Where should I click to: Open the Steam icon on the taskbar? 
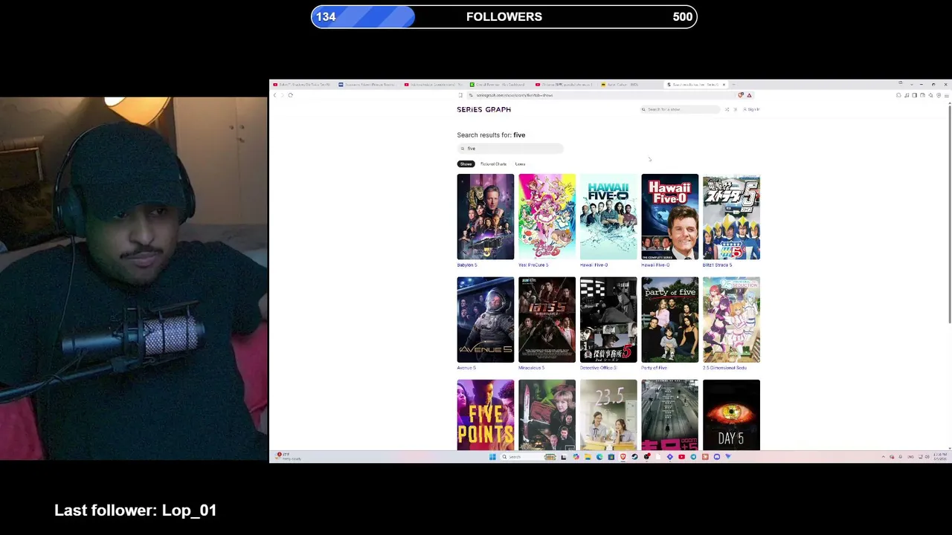(634, 457)
